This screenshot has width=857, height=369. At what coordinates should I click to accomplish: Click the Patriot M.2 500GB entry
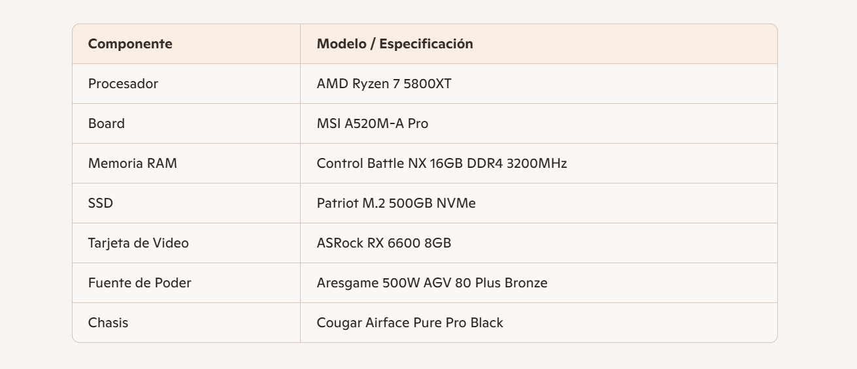coord(396,204)
